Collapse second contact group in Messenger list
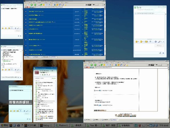This screenshot has width=170, height=128. coord(35,84)
